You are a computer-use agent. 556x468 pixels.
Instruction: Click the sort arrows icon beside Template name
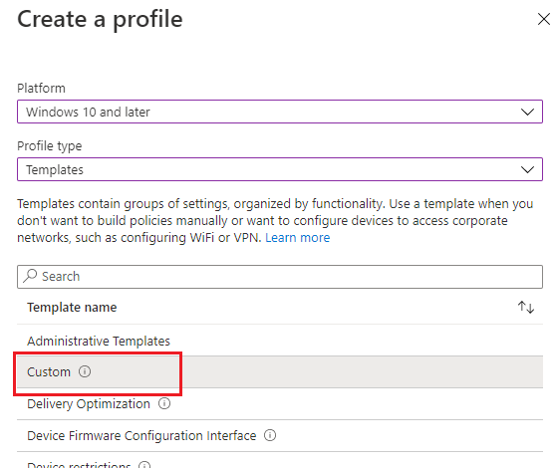pos(526,307)
